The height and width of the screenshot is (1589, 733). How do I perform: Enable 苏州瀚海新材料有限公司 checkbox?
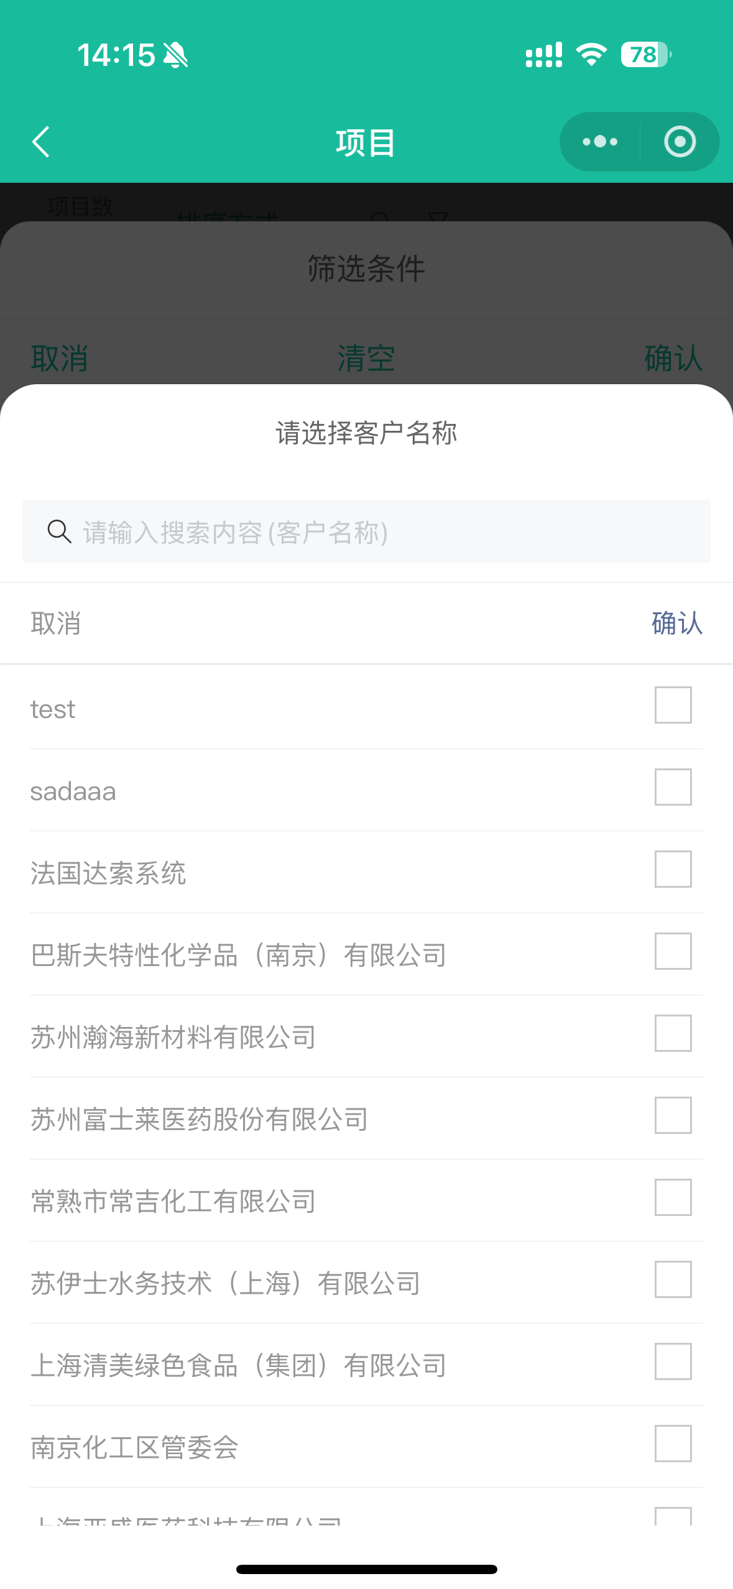pyautogui.click(x=673, y=1033)
